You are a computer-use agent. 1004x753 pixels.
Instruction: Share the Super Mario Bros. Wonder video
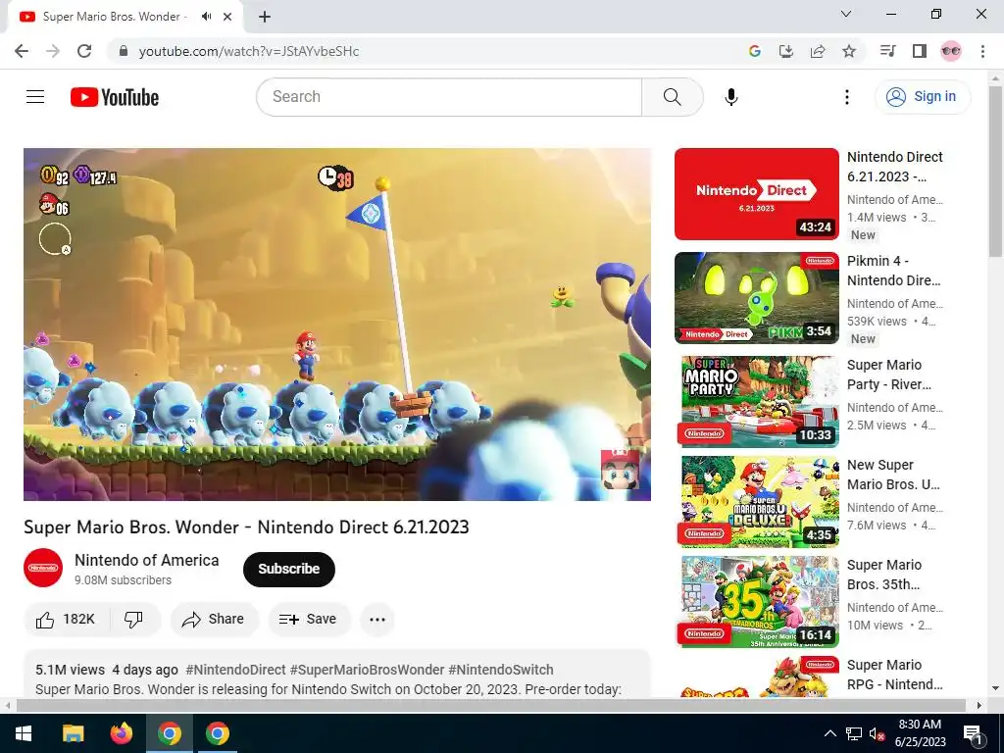click(213, 620)
